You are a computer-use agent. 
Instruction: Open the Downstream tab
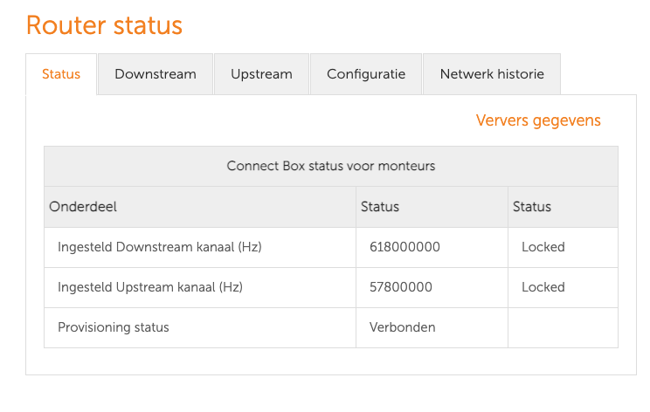[156, 74]
